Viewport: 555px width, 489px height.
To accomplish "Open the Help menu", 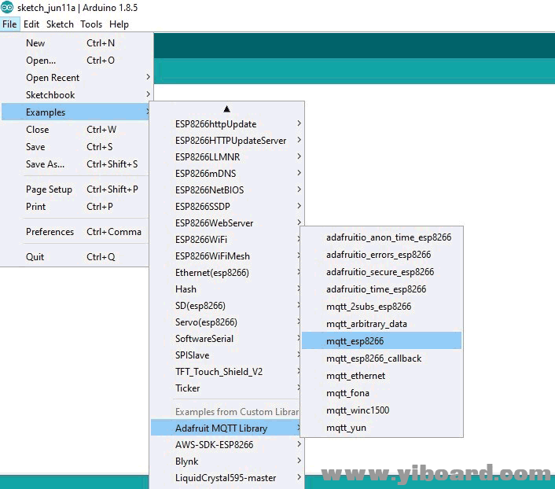I will [x=119, y=24].
